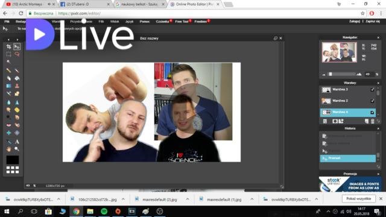The width and height of the screenshot is (386, 217).
Task: Select the Zoom magnifier tool
Action: (17, 149)
